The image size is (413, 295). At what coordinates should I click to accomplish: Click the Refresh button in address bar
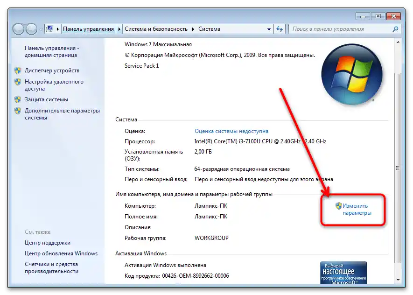pyautogui.click(x=280, y=29)
